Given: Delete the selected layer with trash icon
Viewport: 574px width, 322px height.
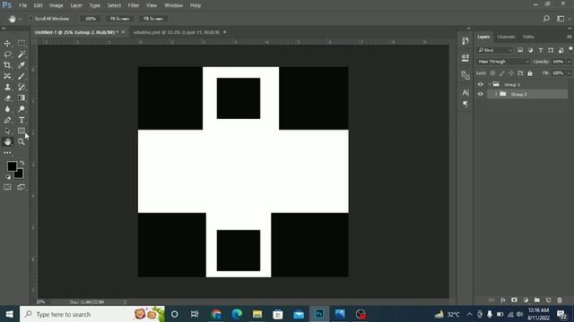Looking at the screenshot, I should pos(560,301).
